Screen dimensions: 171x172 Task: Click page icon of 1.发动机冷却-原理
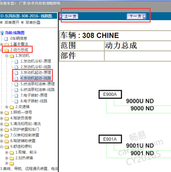[16, 61]
